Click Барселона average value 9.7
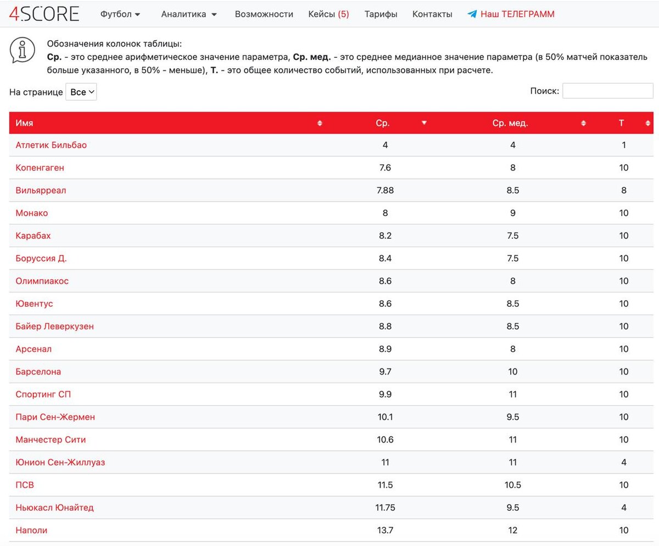The width and height of the screenshot is (659, 546). (385, 372)
